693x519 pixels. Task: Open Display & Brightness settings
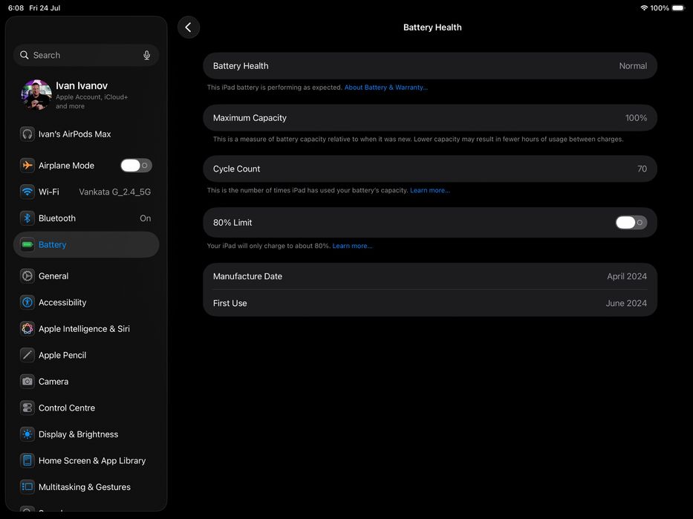86,434
